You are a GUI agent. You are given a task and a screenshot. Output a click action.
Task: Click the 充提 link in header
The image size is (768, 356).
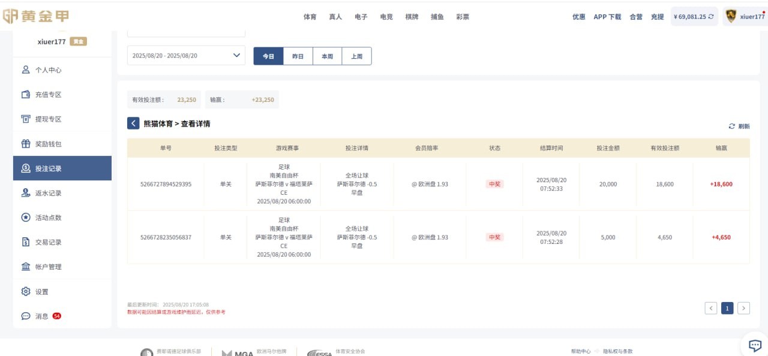(657, 17)
